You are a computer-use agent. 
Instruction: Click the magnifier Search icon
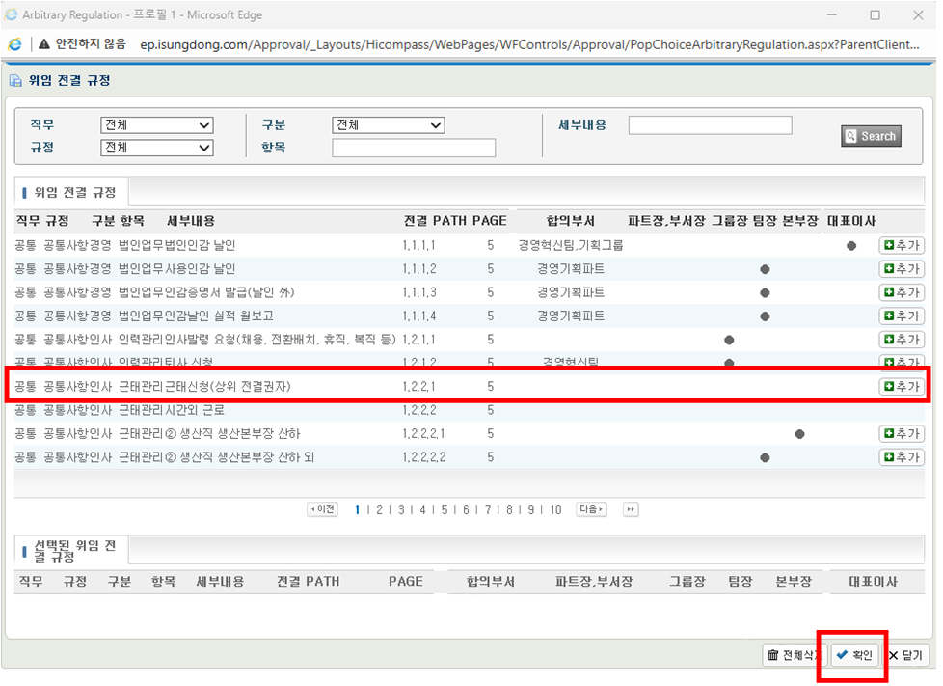pos(849,136)
